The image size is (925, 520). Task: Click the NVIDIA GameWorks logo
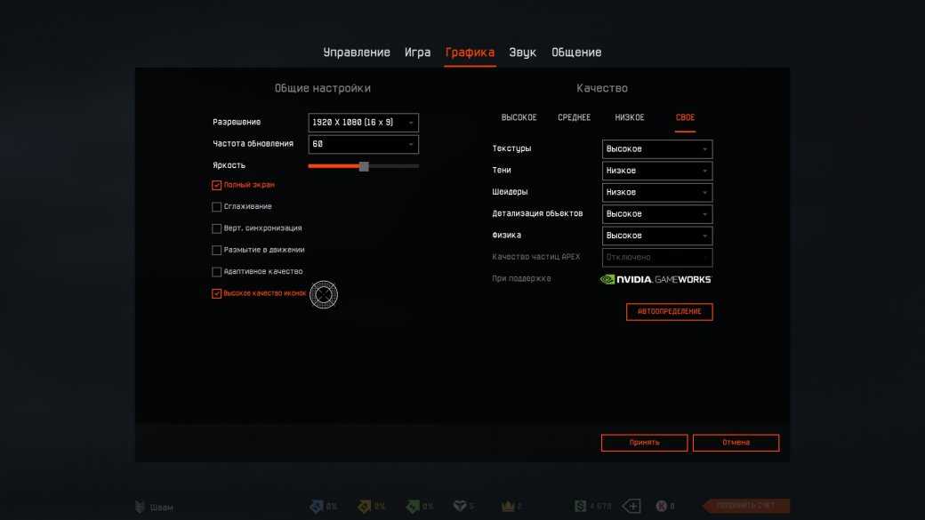pyautogui.click(x=656, y=279)
